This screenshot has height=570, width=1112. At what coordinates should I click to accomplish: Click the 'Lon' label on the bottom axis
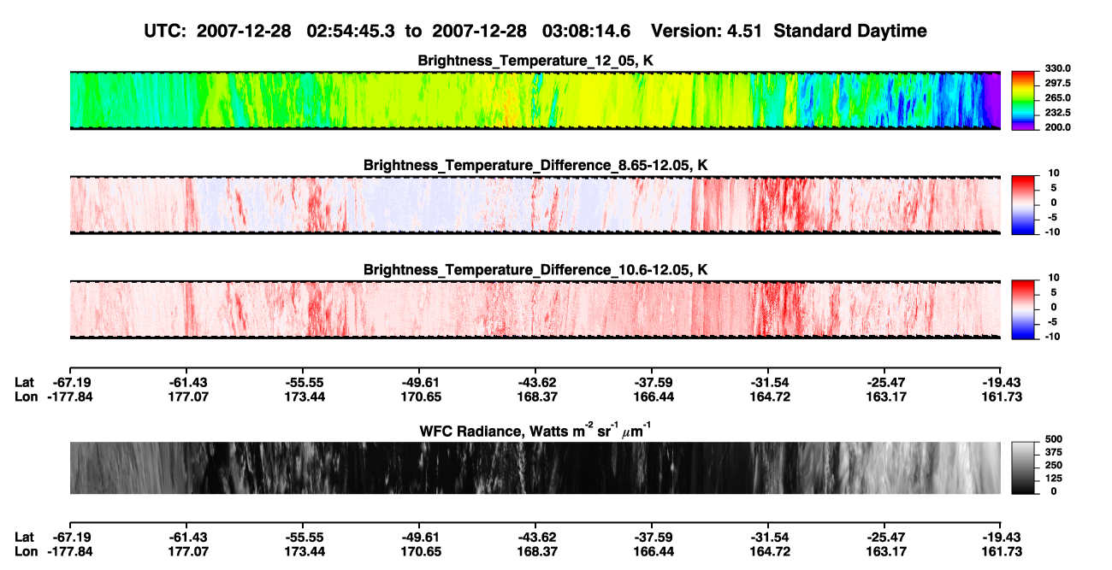click(26, 550)
